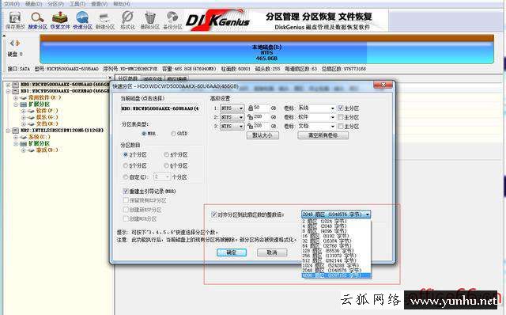
Task: Click the HD2 INTEL SSD disk icon
Action: pyautogui.click(x=16, y=131)
